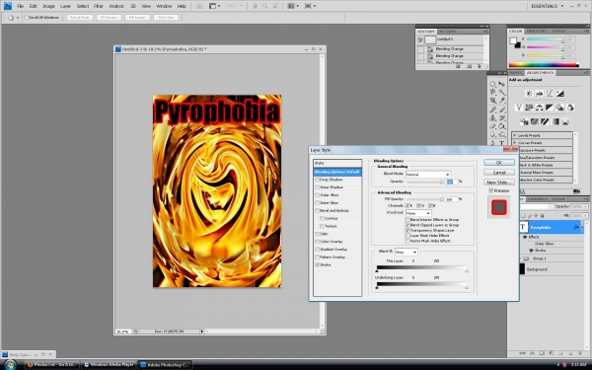The image size is (592, 370).
Task: Select the Lasso tool
Action: pyautogui.click(x=493, y=93)
